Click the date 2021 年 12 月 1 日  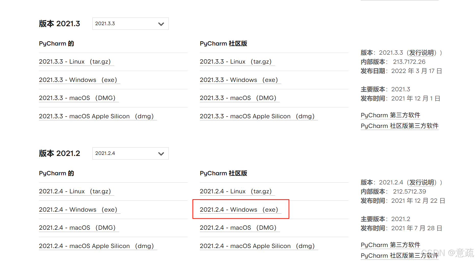pyautogui.click(x=416, y=98)
